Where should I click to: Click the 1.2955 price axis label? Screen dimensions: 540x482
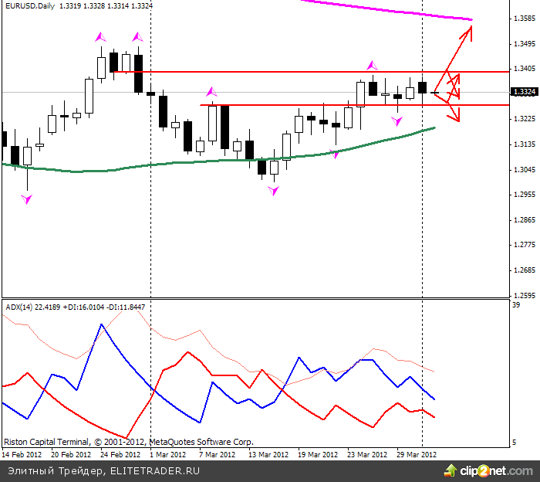pos(524,195)
